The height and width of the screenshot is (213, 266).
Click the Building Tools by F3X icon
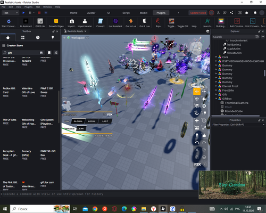coord(221,21)
